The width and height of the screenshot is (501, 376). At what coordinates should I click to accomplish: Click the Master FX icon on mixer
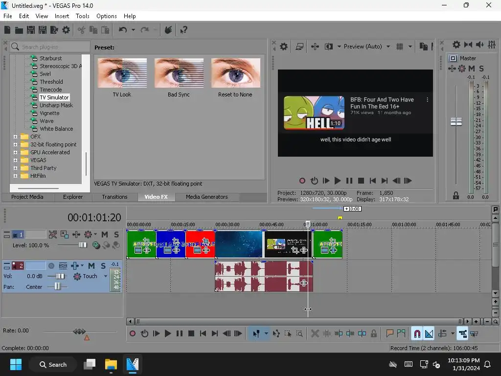coord(452,69)
